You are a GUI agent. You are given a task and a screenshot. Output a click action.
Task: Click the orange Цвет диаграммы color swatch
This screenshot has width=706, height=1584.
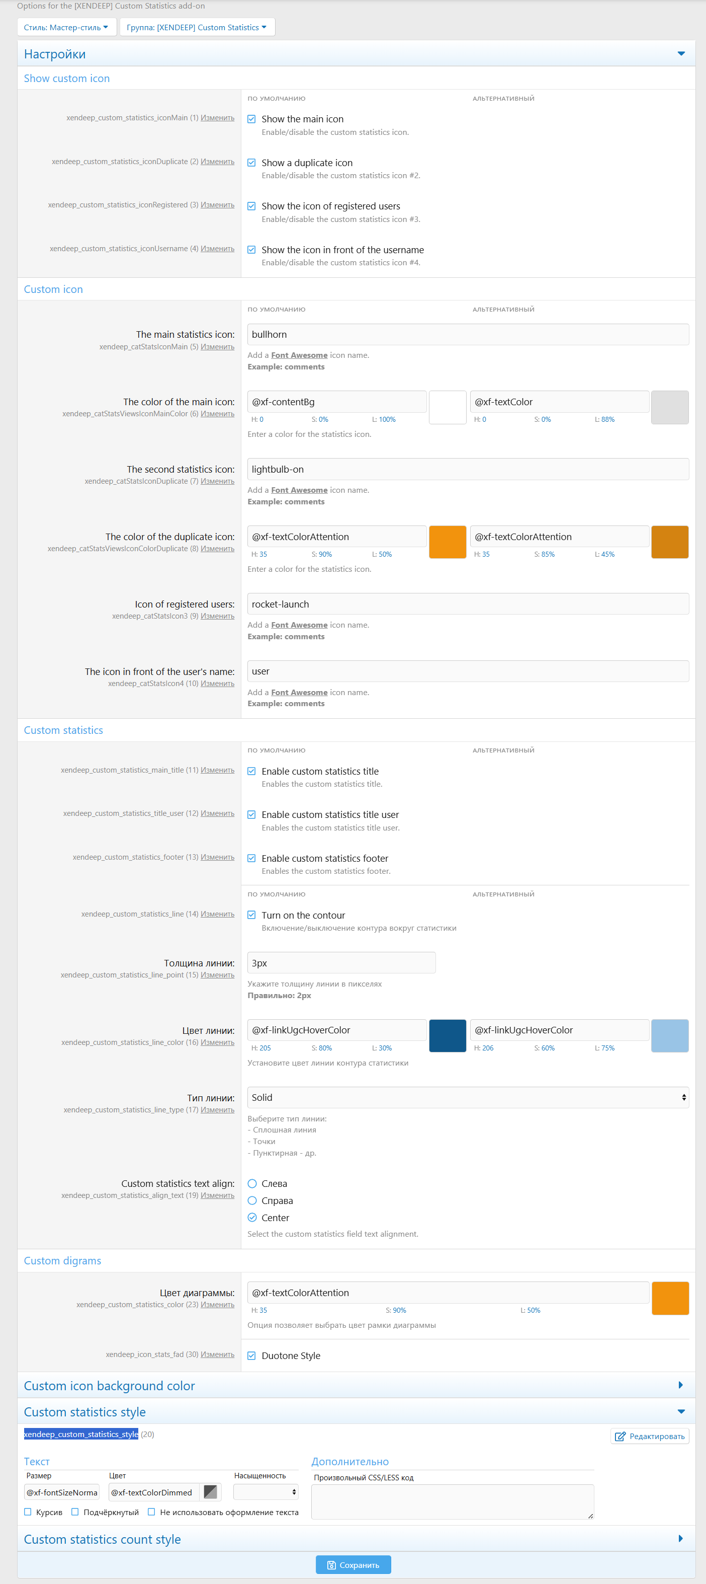[x=670, y=1298]
